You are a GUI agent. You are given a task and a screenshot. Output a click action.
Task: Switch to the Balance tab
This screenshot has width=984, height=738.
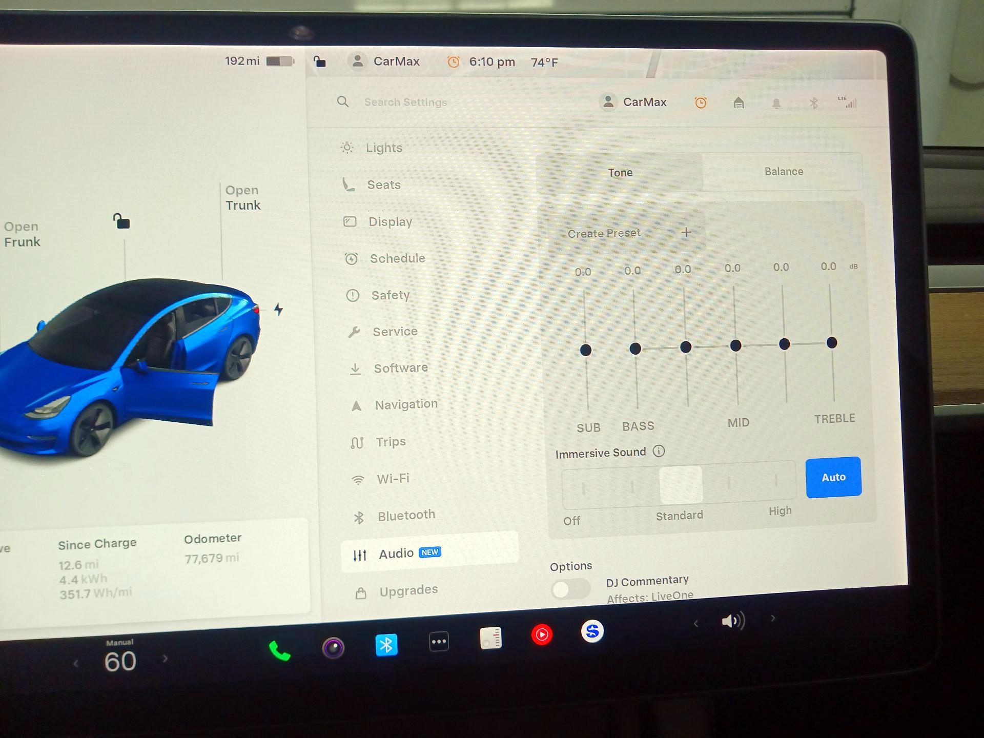coord(783,172)
